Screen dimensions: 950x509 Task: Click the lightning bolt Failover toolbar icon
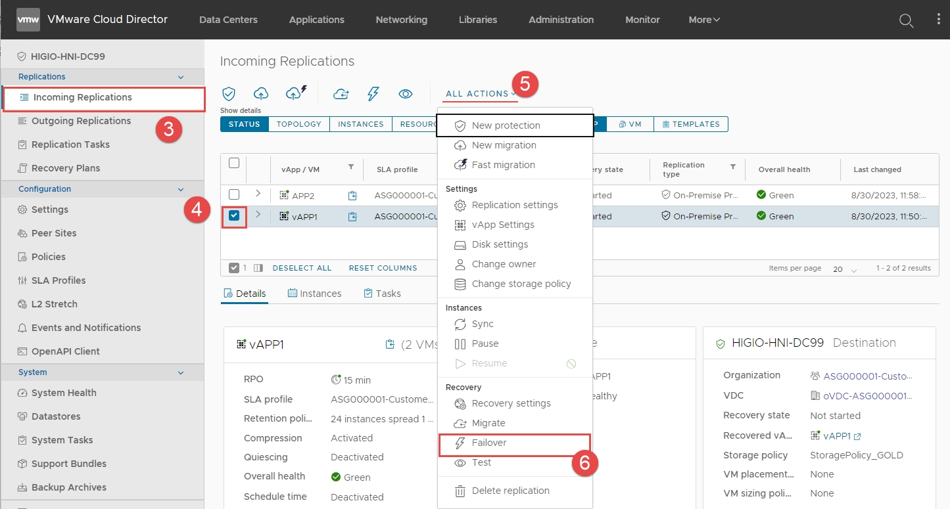(373, 94)
